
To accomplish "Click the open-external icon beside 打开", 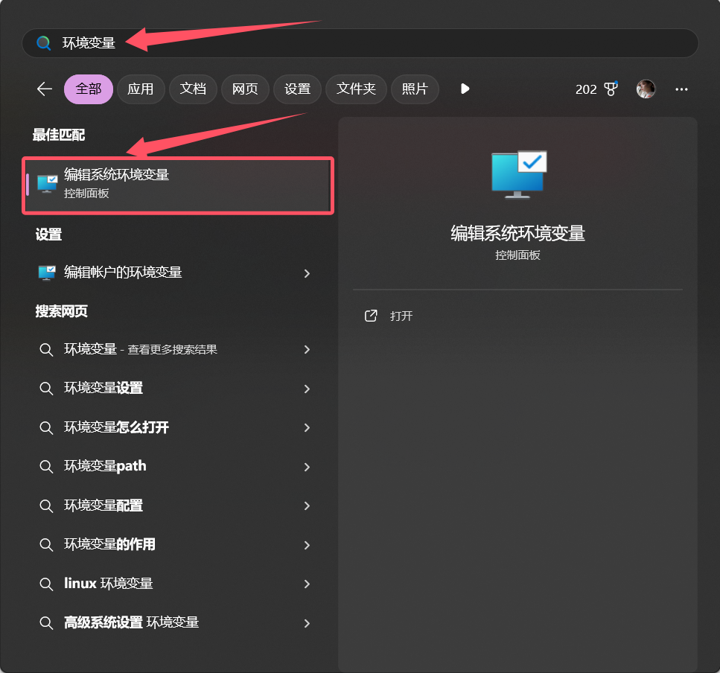I will [x=371, y=316].
